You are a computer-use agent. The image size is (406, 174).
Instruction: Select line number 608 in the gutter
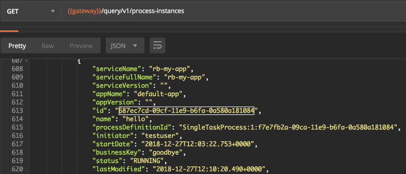point(17,69)
